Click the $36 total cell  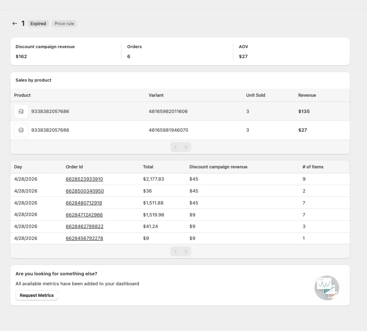(147, 191)
